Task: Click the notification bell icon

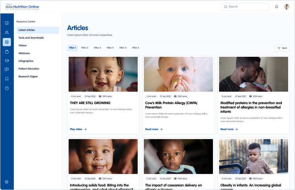Action: pos(276,7)
